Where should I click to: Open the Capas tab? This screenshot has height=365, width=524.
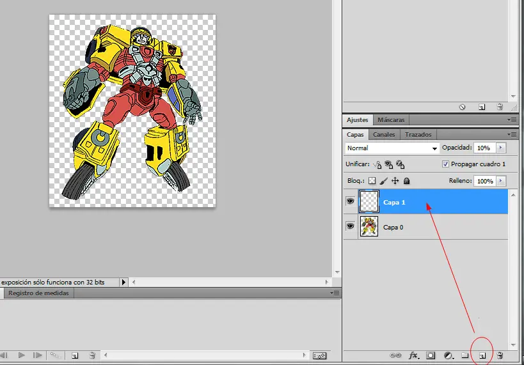click(x=355, y=135)
